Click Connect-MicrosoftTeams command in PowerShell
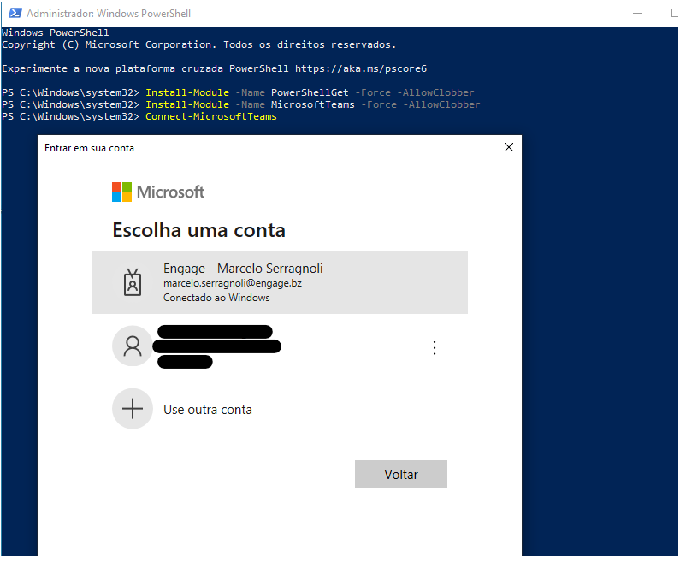Viewport: 680px width, 562px height. [210, 116]
